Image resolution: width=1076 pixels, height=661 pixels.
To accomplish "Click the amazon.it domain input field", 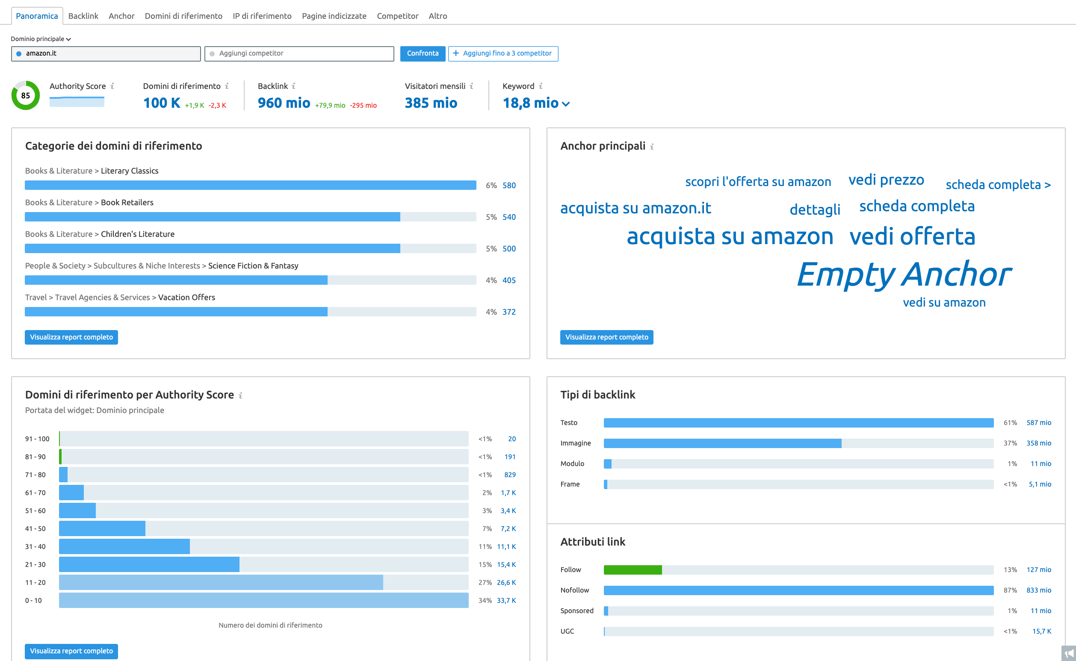I will pyautogui.click(x=106, y=53).
